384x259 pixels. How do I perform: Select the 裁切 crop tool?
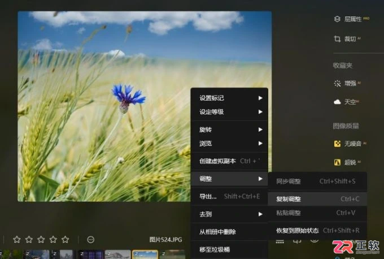pyautogui.click(x=347, y=39)
